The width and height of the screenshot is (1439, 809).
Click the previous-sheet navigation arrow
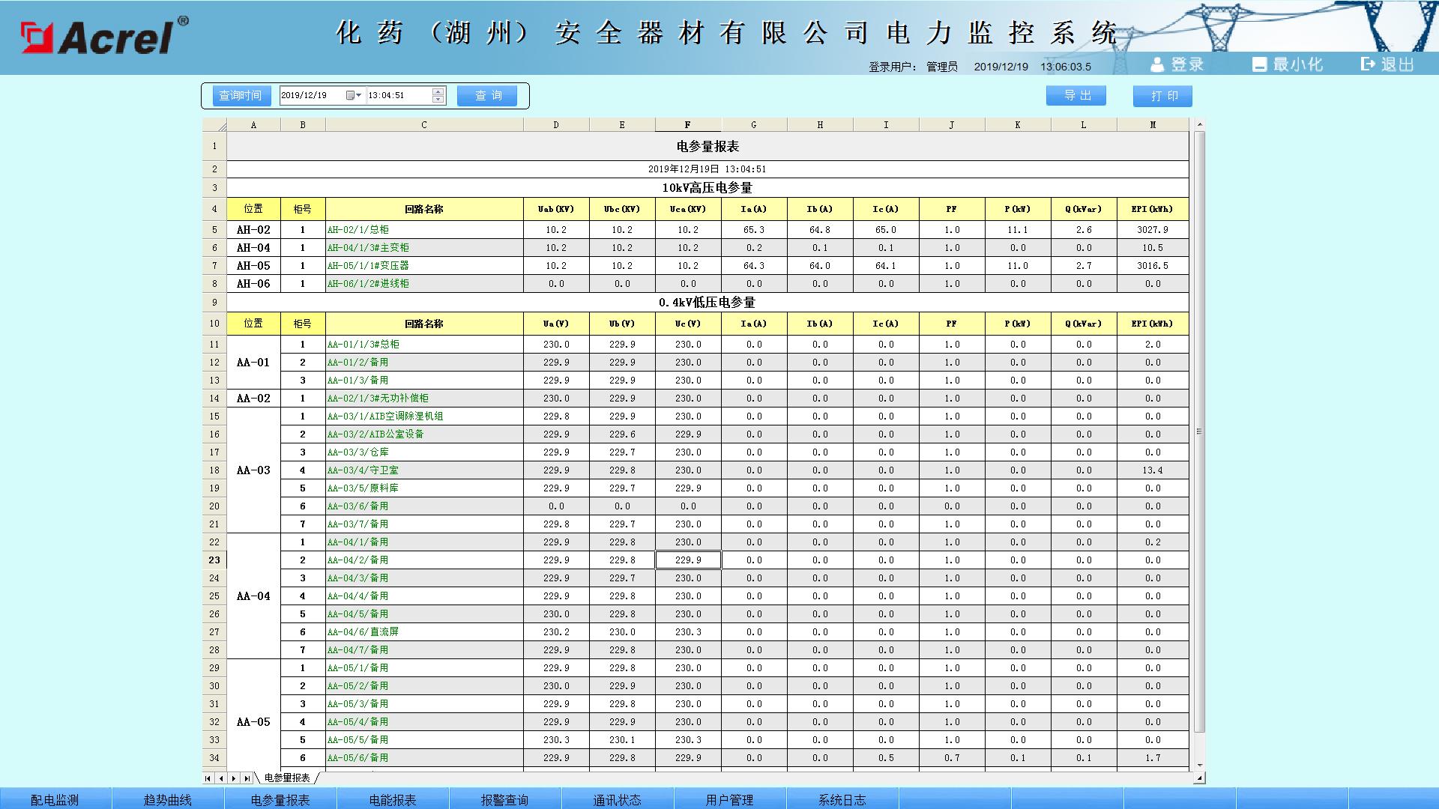point(220,779)
